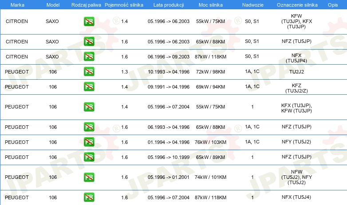Click the petrol icon in the 106 76kW row
347x205 pixels.
point(89,142)
